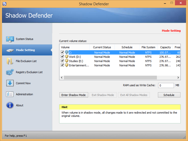The width and height of the screenshot is (188, 141).
Task: Click the Administration checklist icon
Action: 10,94
